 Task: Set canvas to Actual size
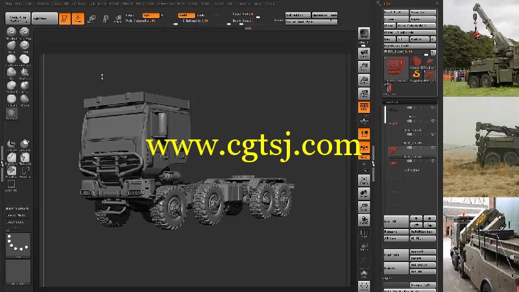coord(364,80)
